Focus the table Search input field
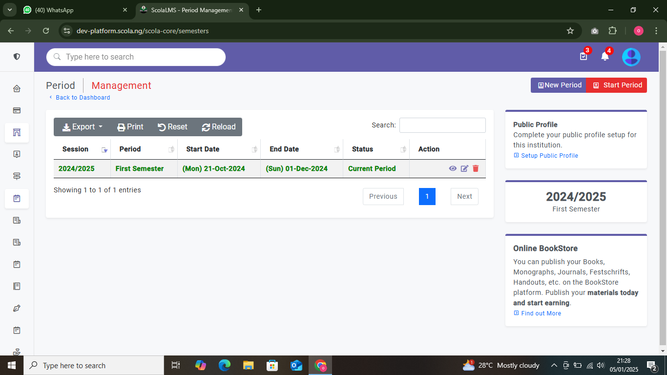667x375 pixels. 442,125
